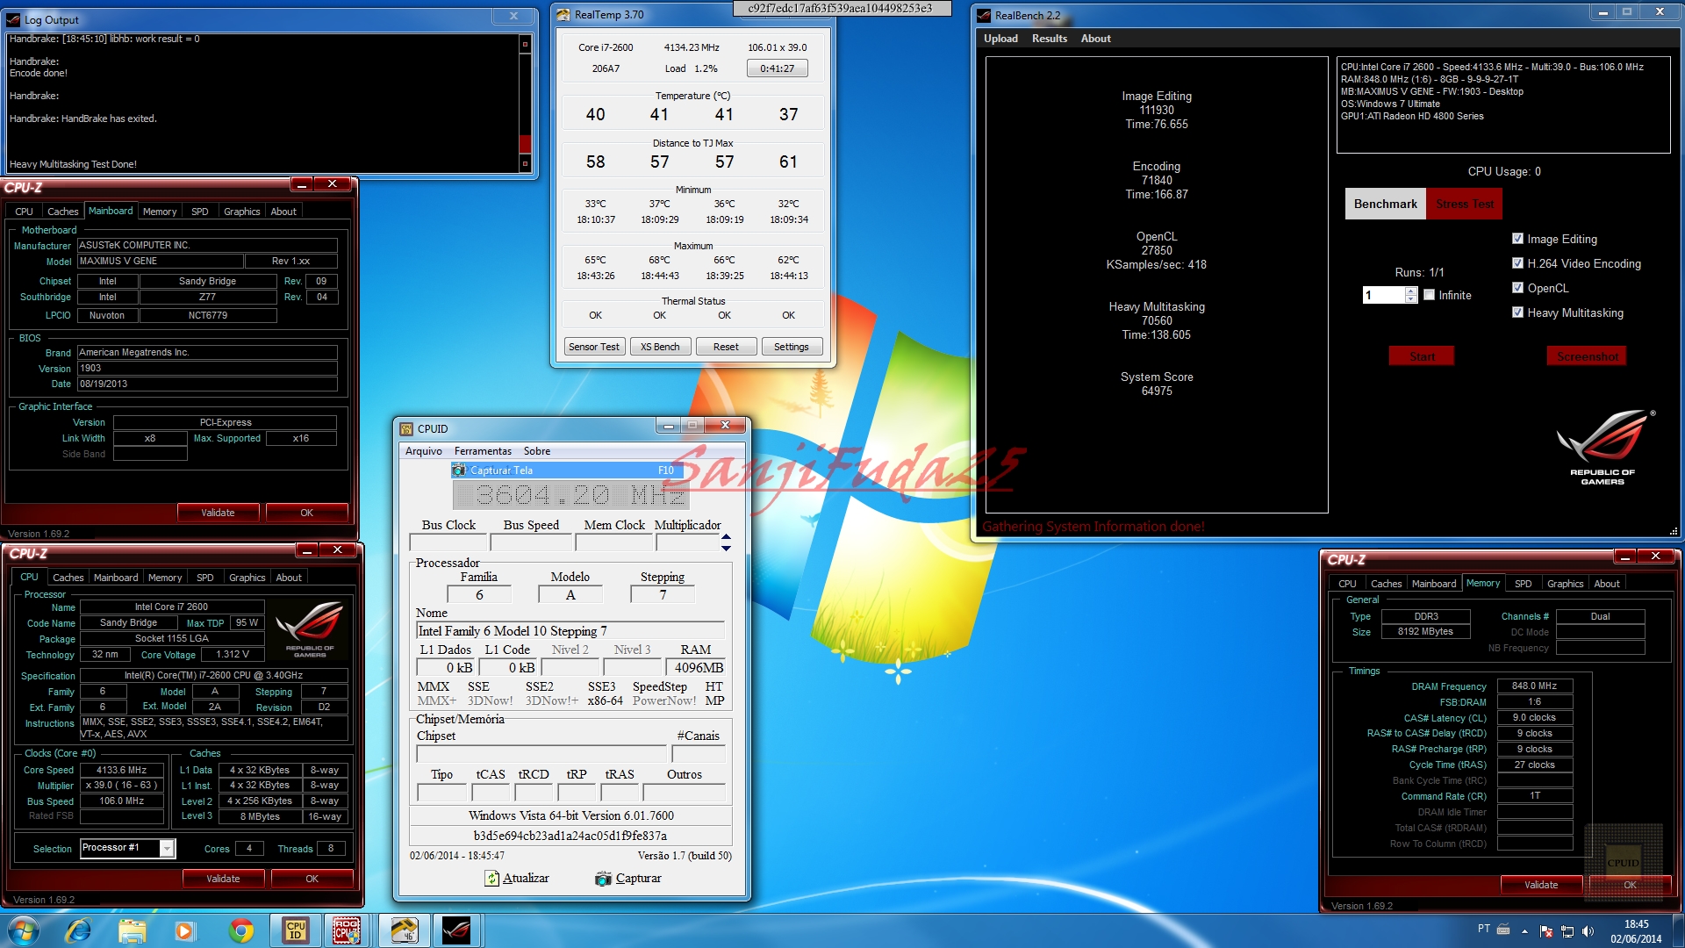Open the Results menu in RealBench
The image size is (1685, 948).
click(1050, 39)
